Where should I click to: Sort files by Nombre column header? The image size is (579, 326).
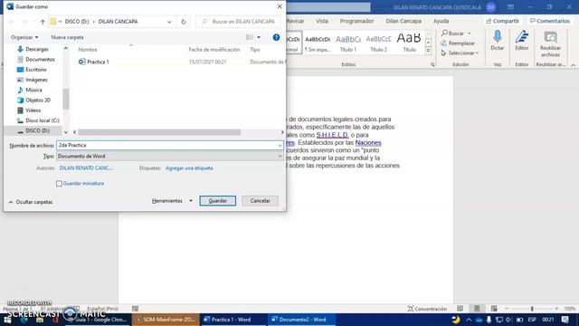point(88,50)
